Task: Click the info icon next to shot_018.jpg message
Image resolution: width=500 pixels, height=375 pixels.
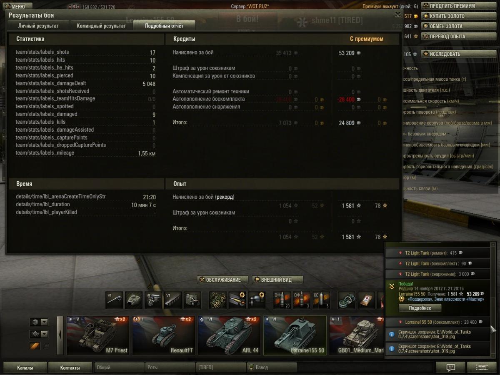Action: (391, 334)
